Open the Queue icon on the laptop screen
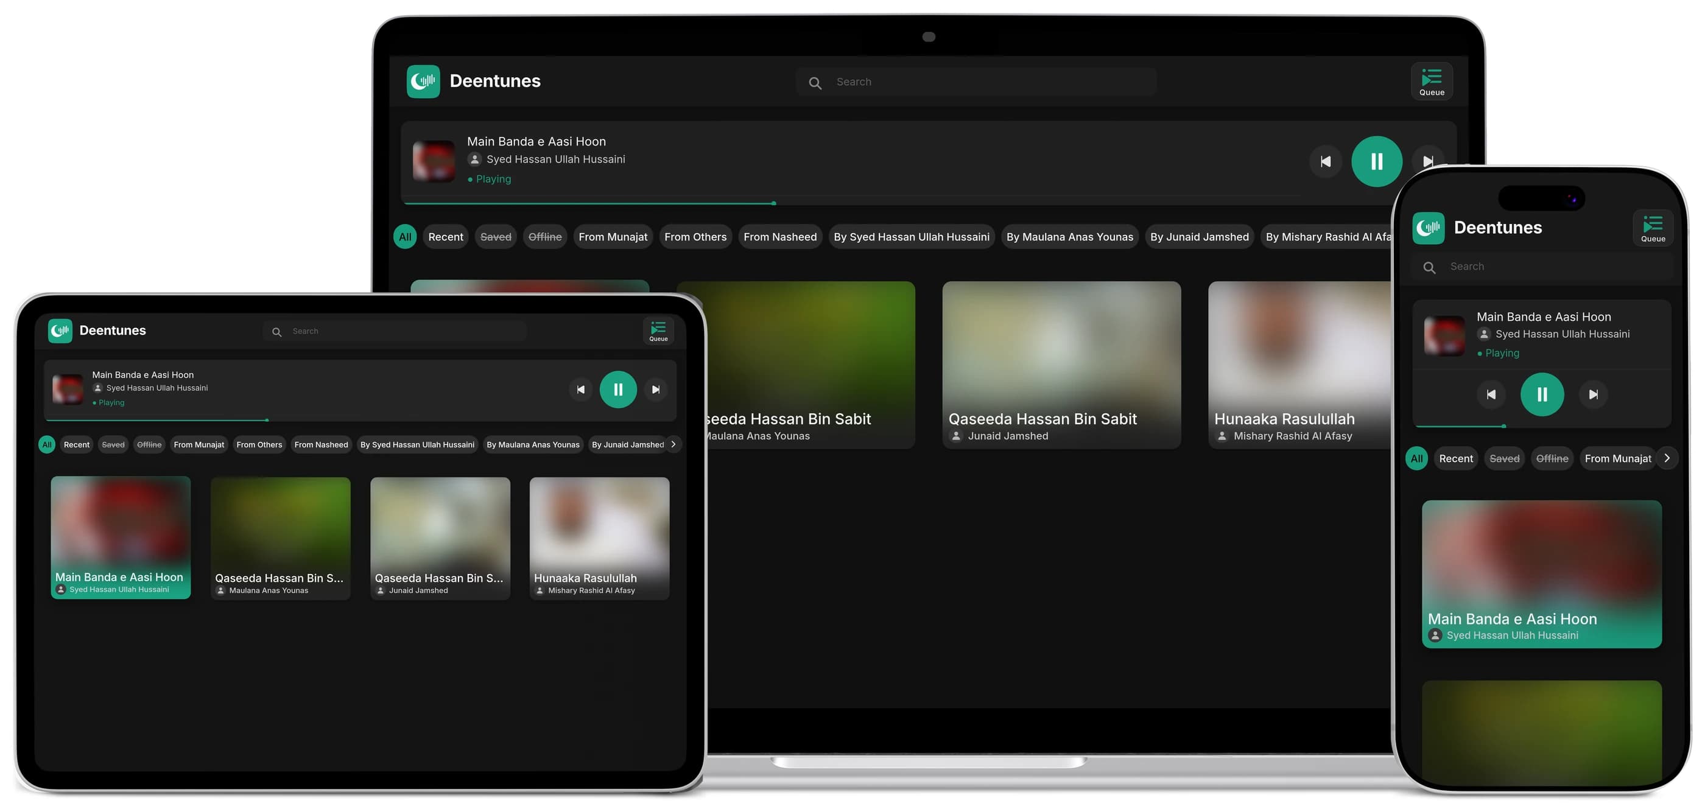The height and width of the screenshot is (812, 1705). point(1431,82)
